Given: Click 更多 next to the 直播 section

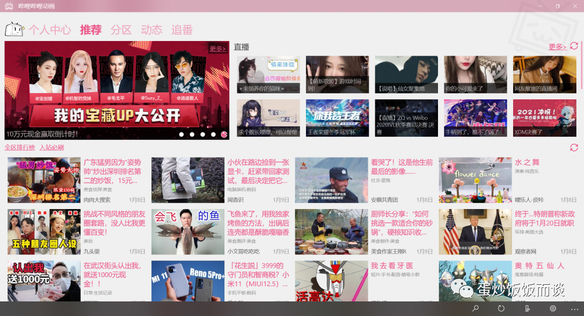Looking at the screenshot, I should pyautogui.click(x=557, y=46).
